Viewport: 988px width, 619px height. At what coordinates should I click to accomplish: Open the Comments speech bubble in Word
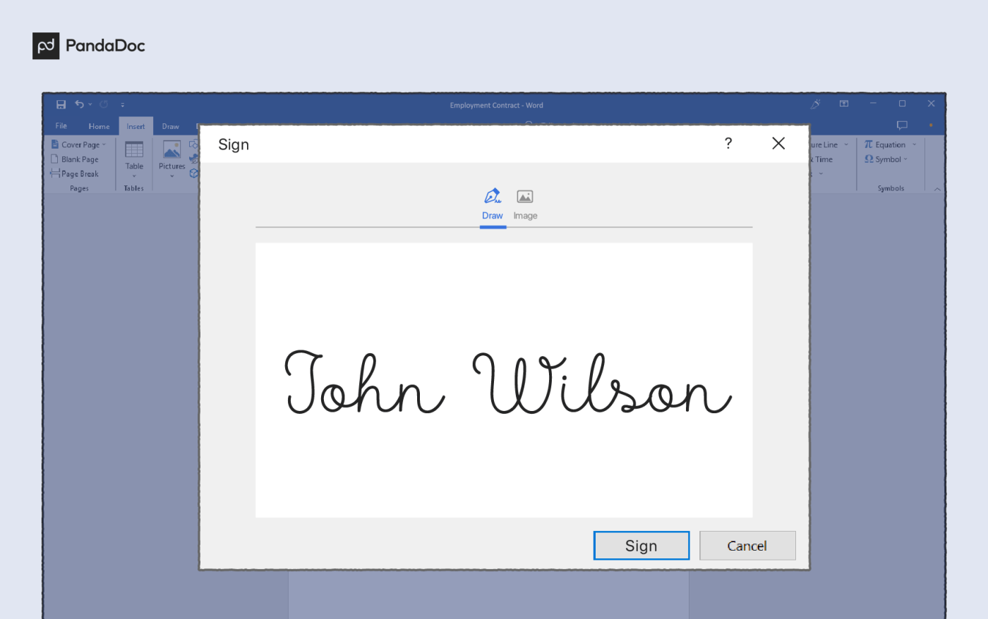(902, 125)
